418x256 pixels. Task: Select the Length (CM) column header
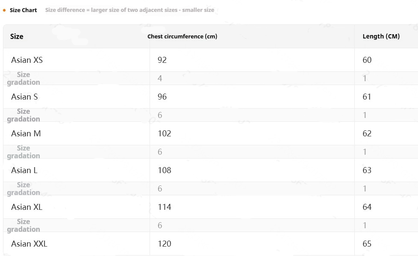click(x=381, y=36)
